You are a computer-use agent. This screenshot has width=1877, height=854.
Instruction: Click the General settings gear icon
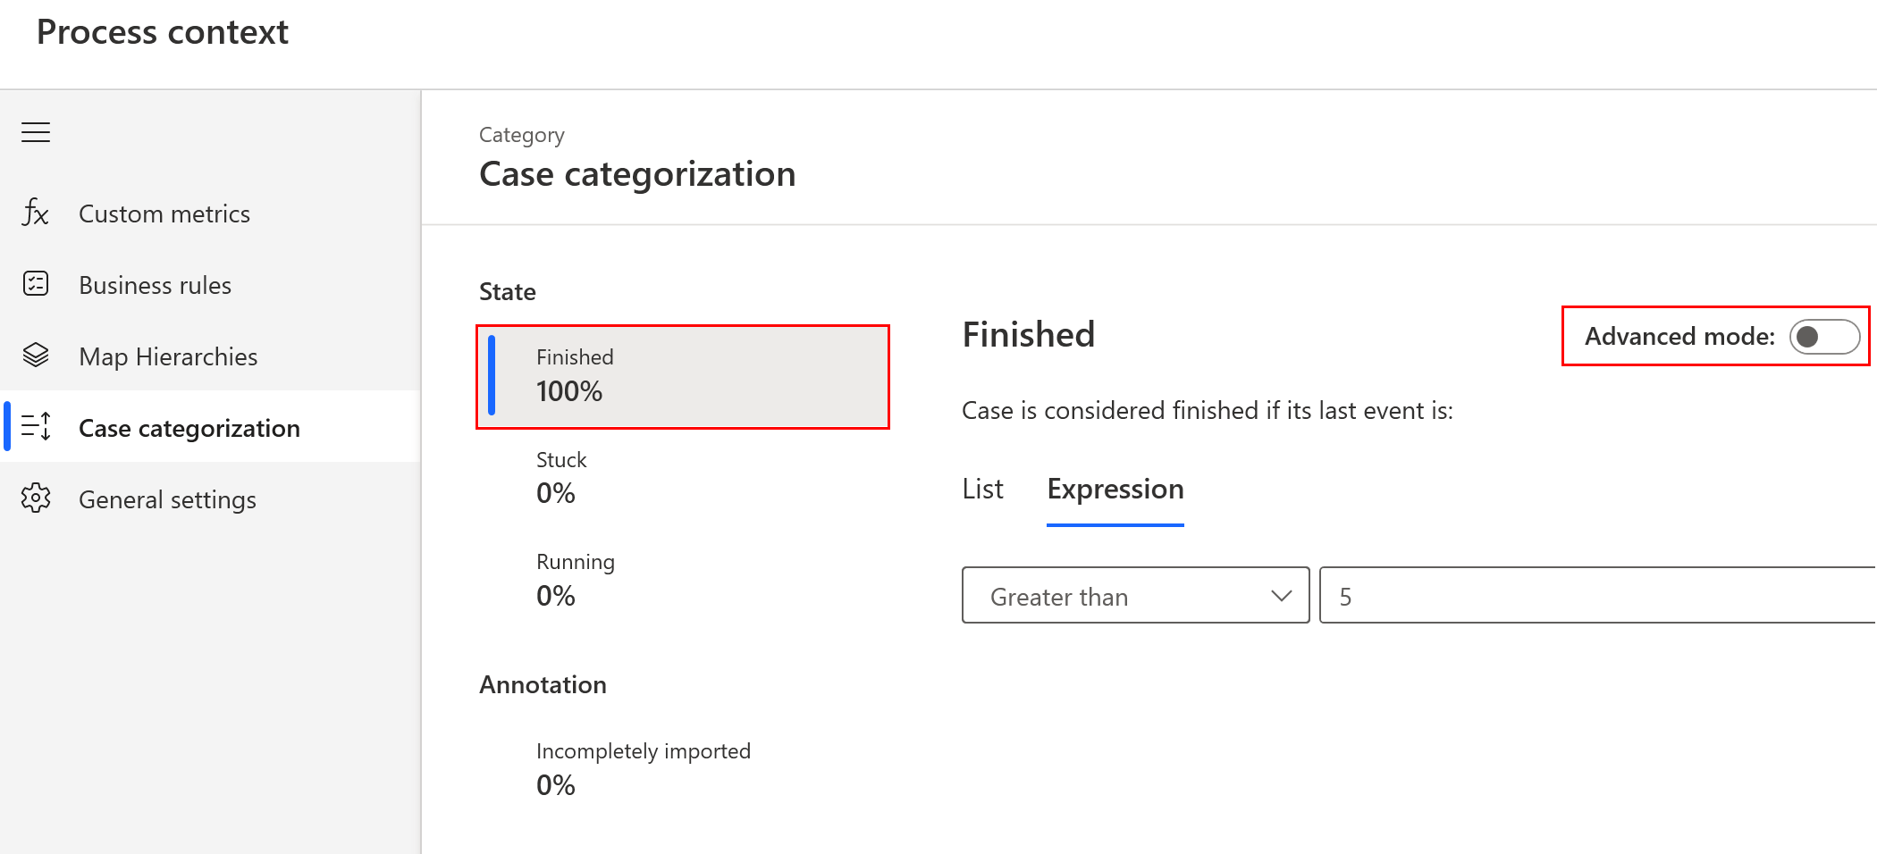point(36,498)
